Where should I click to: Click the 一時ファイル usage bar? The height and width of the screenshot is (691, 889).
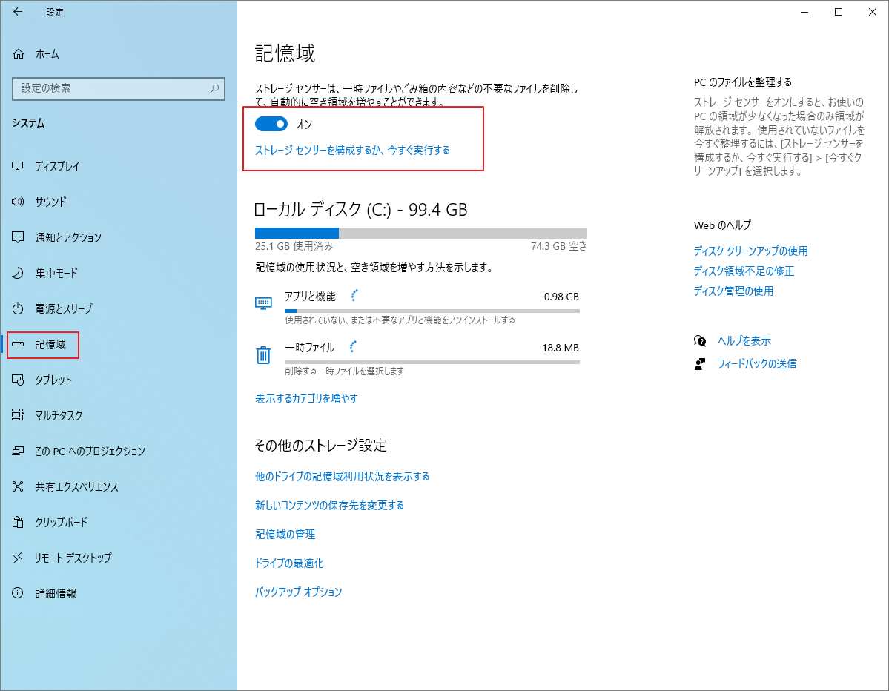click(432, 362)
